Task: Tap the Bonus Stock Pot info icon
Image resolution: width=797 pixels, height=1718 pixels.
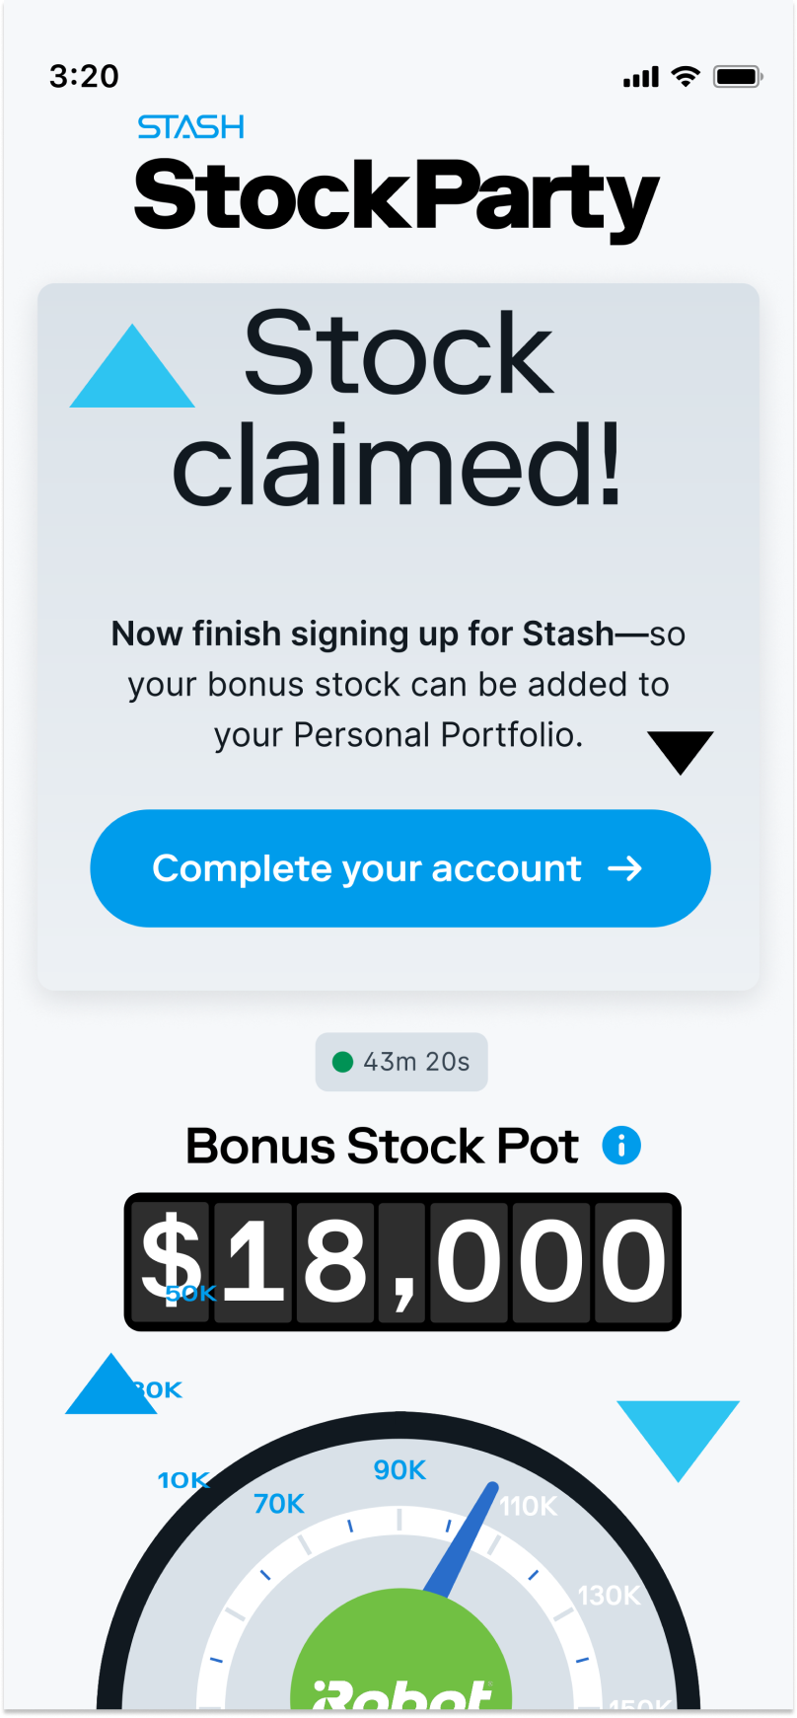Action: [621, 1146]
